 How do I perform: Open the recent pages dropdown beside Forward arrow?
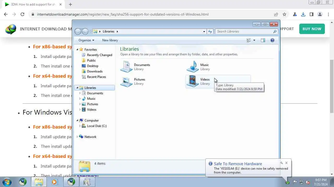[x=90, y=31]
